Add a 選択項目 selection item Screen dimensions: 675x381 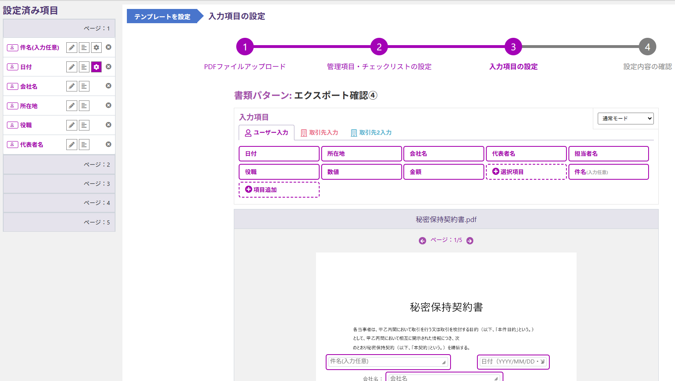point(526,172)
